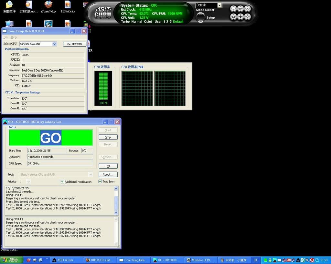Toggle the Tray Icon checkbox in ORTHOS

[x=100, y=181]
